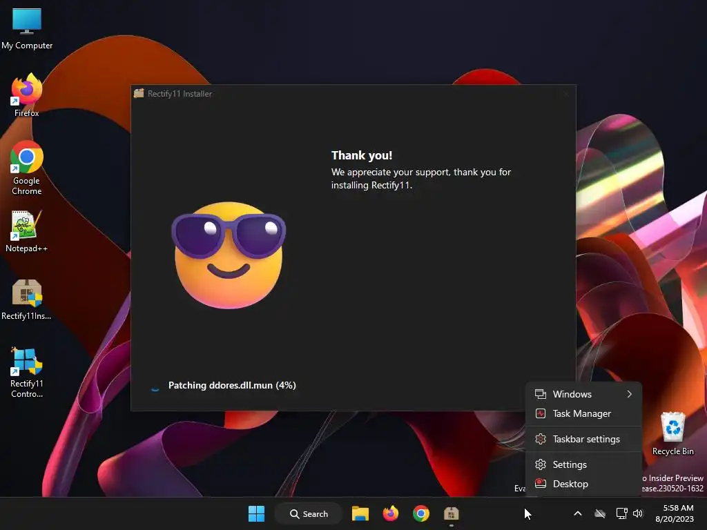Viewport: 707px width, 530px height.
Task: Open Taskbar settings from the context menu
Action: [583, 440]
